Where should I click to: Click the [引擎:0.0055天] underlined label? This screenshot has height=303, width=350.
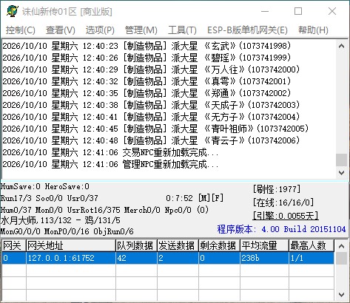tap(286, 216)
